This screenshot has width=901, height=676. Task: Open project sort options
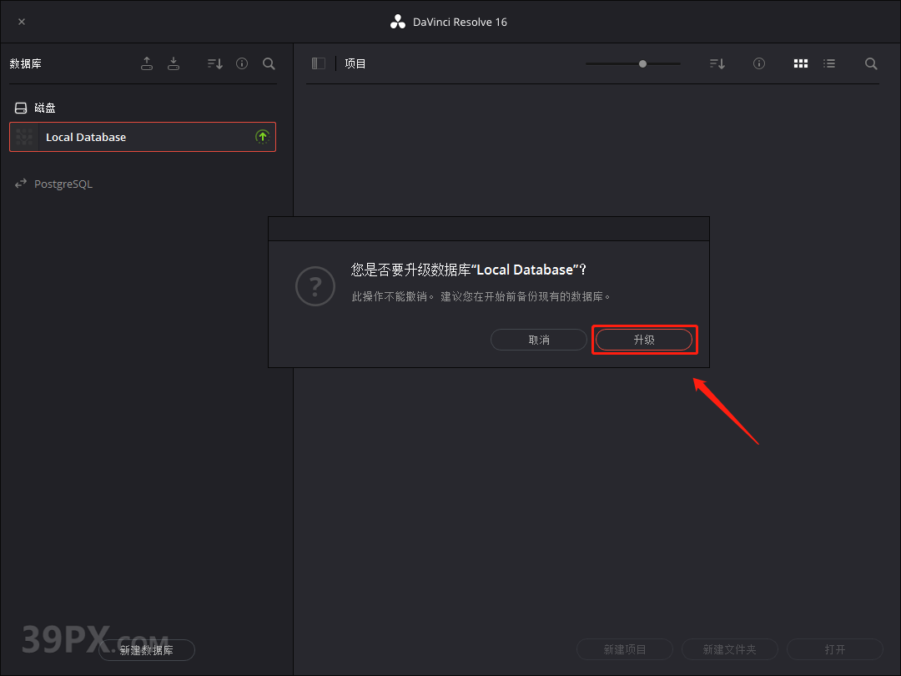point(717,63)
